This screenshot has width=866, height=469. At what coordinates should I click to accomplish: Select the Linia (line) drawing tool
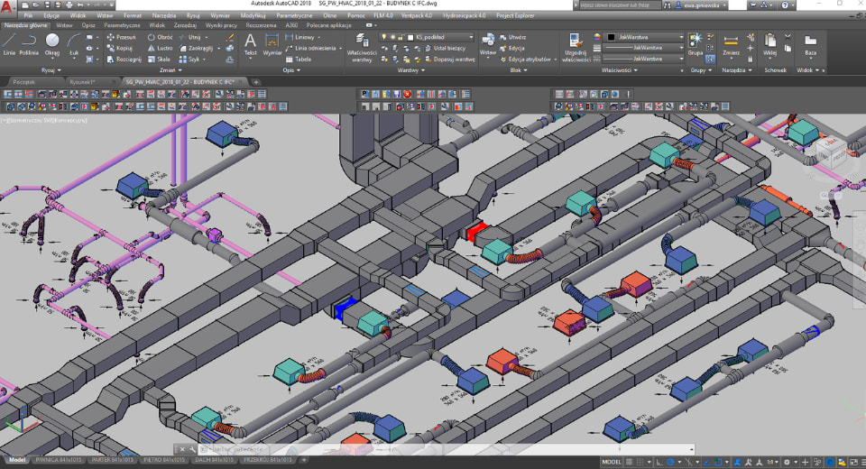[9, 42]
